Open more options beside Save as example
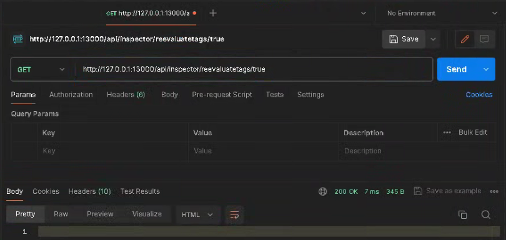Screen dimensions: 506x240 [494, 191]
